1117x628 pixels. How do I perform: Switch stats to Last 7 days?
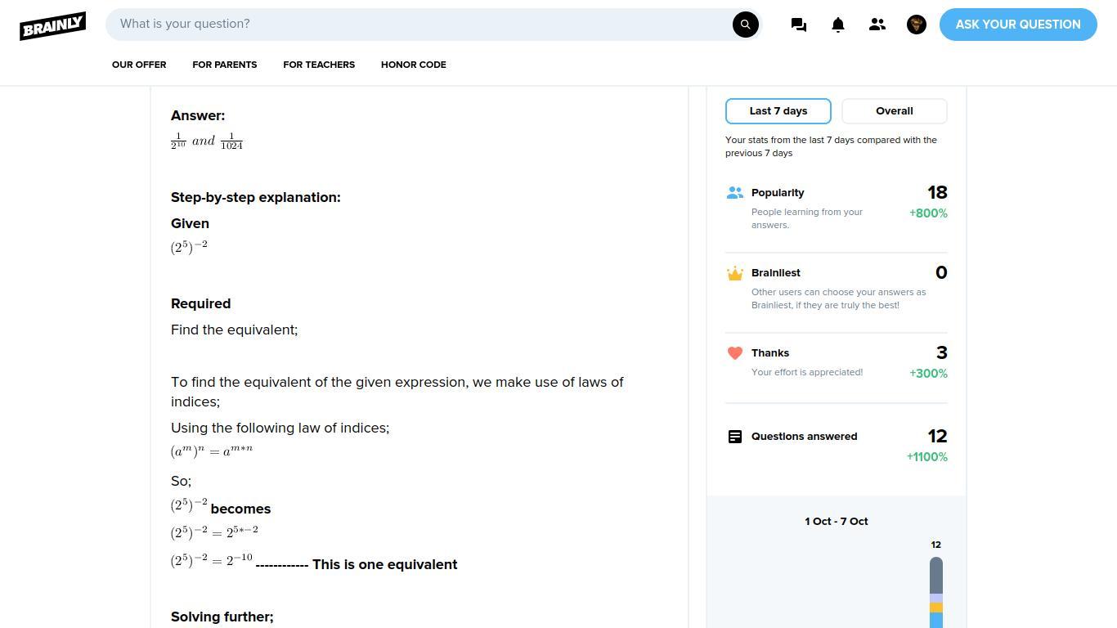(778, 111)
